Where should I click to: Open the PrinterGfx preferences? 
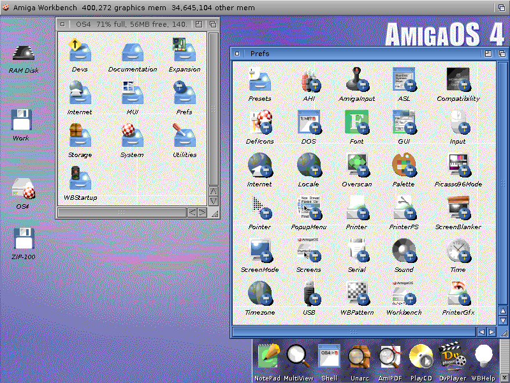[x=458, y=293]
